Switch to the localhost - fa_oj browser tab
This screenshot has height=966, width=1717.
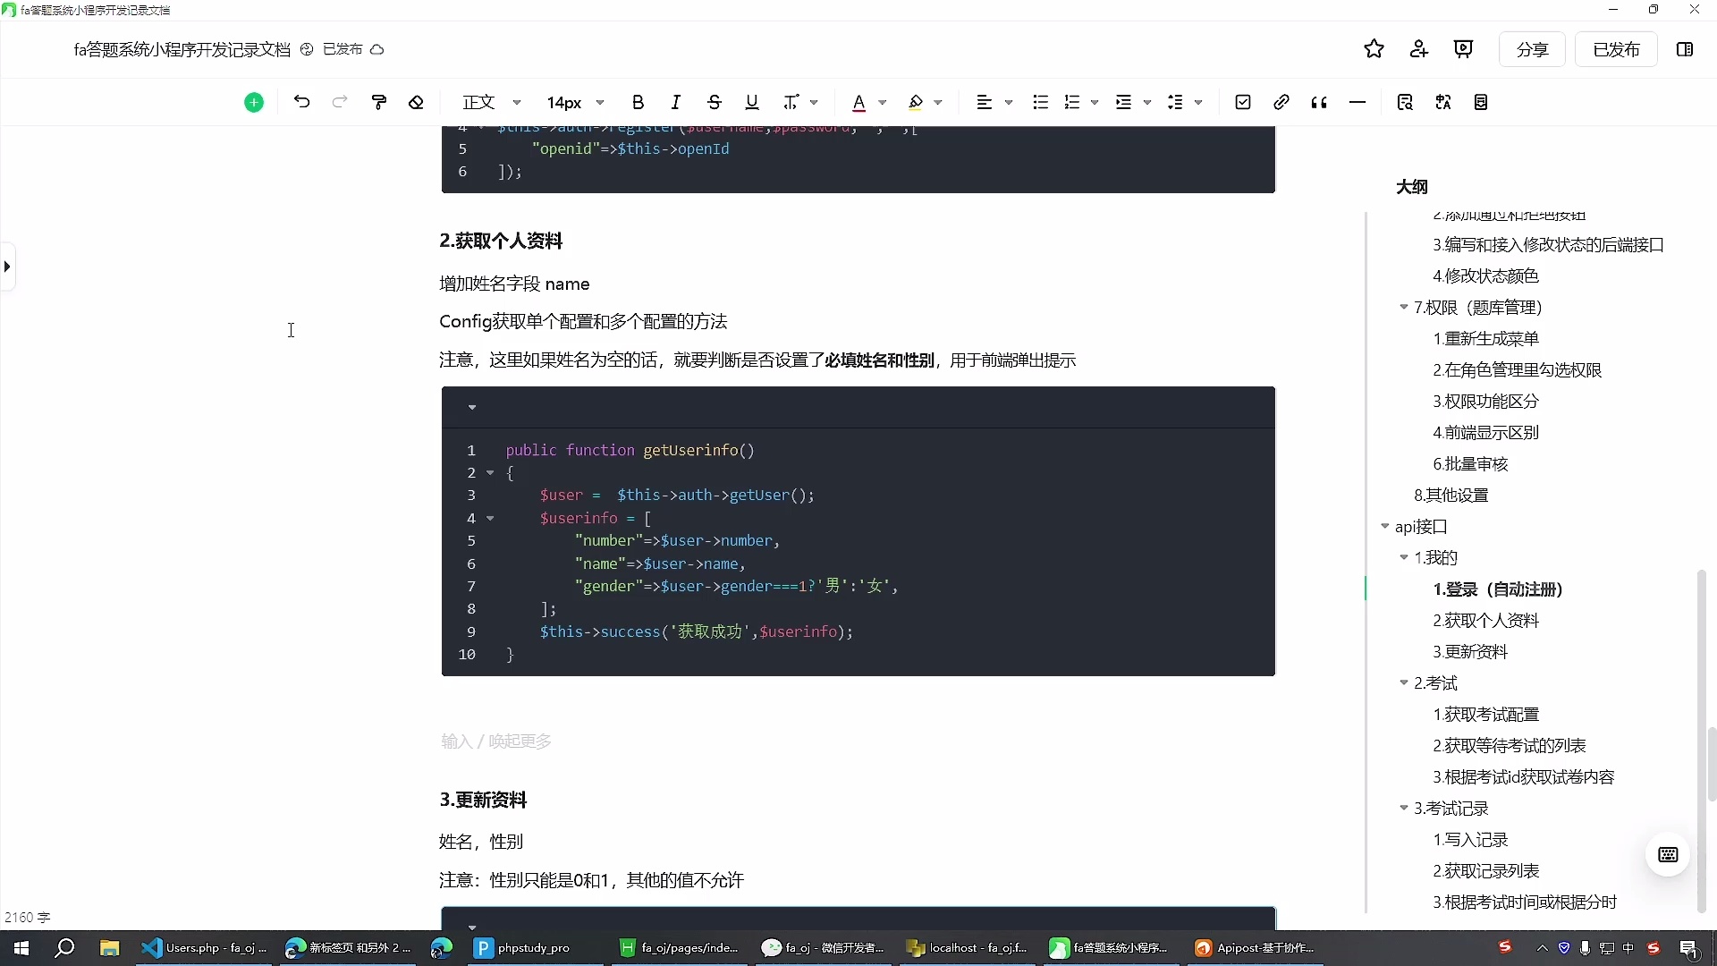[966, 948]
